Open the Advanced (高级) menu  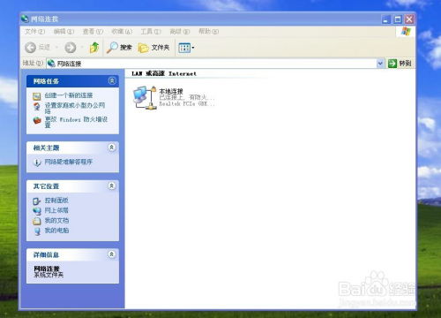pyautogui.click(x=180, y=31)
